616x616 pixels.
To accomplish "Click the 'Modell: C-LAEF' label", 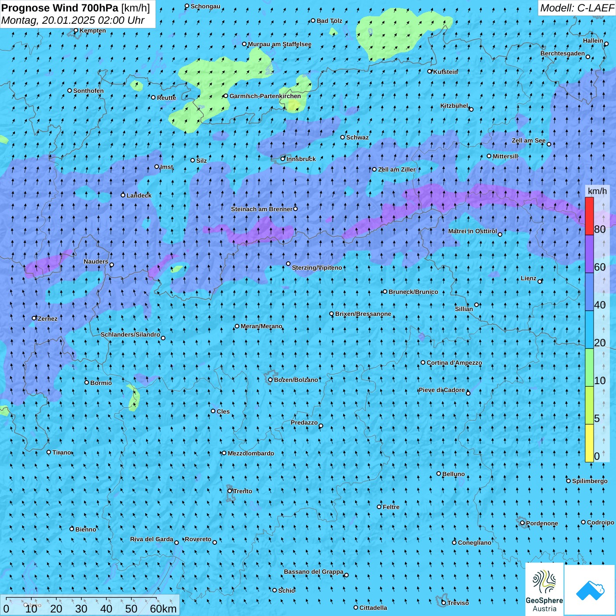I will click(577, 8).
